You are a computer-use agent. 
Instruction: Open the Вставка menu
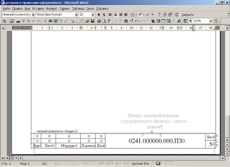coord(38,9)
